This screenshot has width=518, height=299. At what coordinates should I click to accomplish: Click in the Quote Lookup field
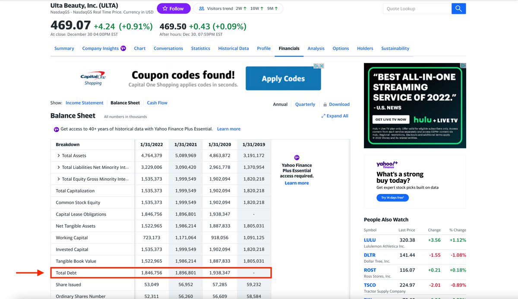coord(417,9)
